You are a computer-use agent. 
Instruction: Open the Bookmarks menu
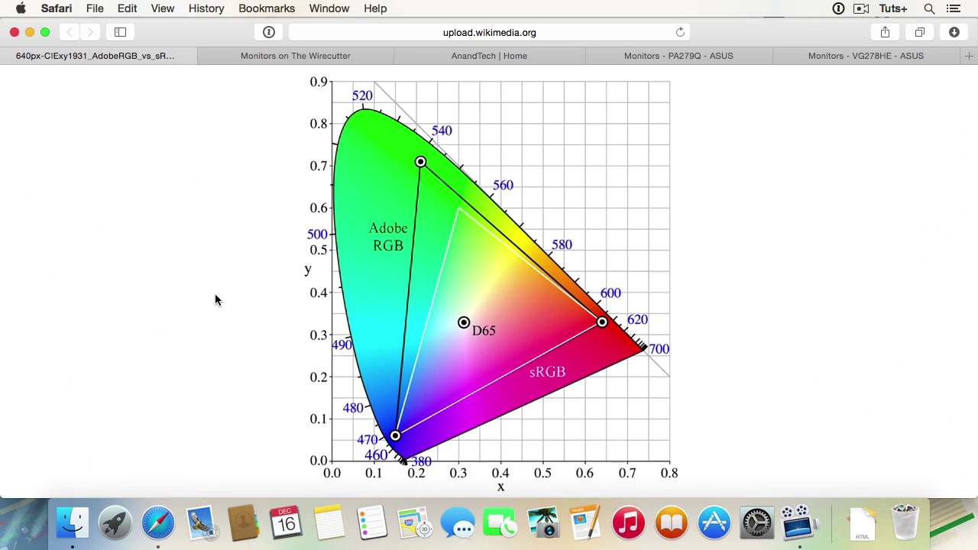tap(267, 8)
